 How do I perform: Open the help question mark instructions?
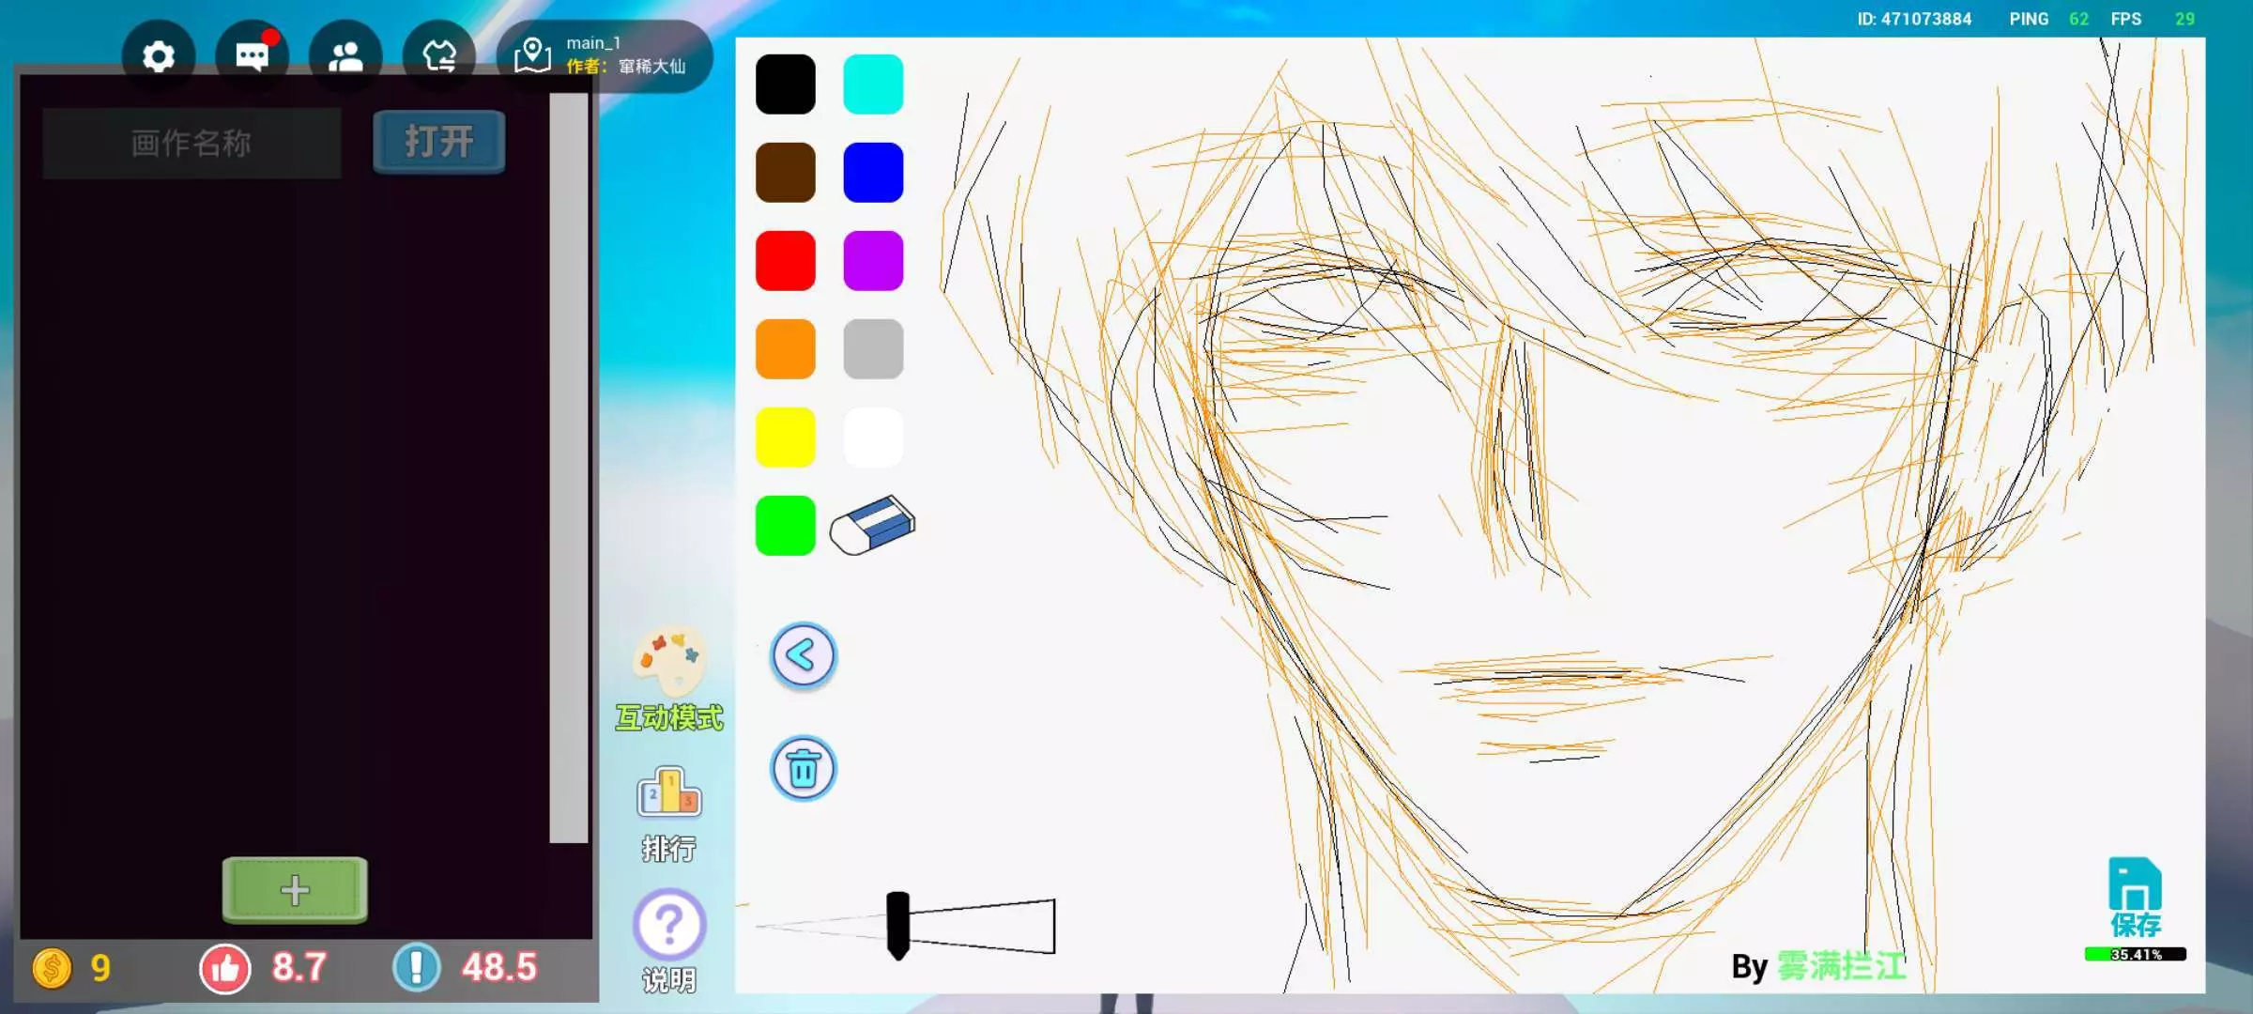coord(669,925)
